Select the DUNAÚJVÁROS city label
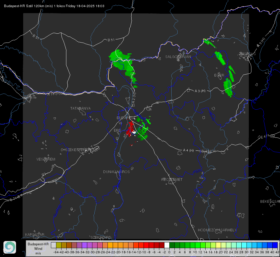Image resolution: width=280 pixels, height=257 pixels. click(x=116, y=172)
